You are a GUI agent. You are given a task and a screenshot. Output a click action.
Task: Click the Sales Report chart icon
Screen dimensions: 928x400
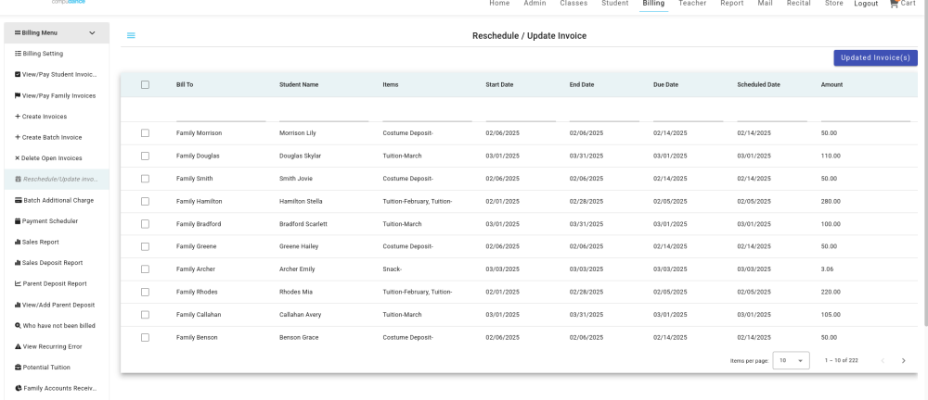pos(18,243)
